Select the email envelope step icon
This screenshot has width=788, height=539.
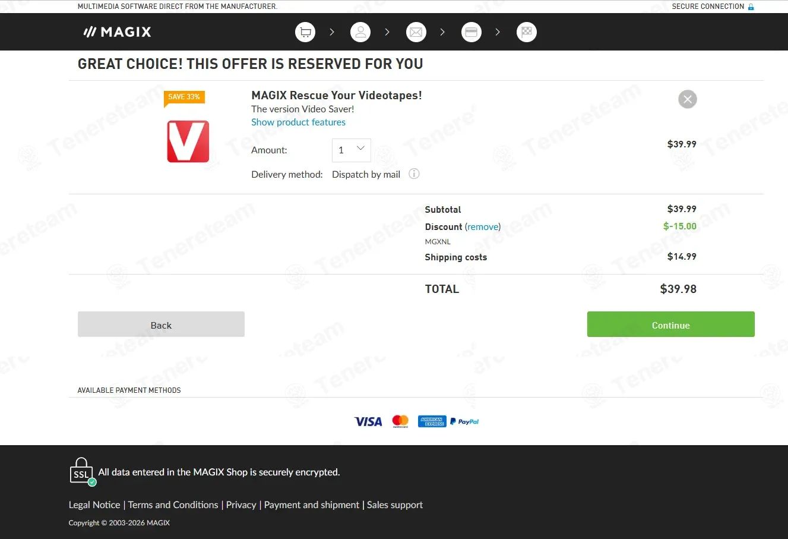(x=416, y=32)
